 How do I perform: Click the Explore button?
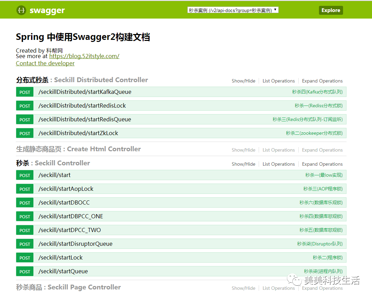[331, 10]
